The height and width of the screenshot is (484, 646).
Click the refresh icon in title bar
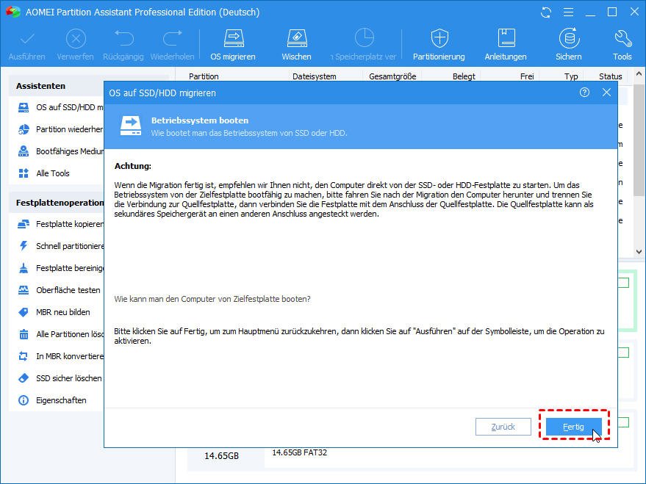tap(546, 12)
